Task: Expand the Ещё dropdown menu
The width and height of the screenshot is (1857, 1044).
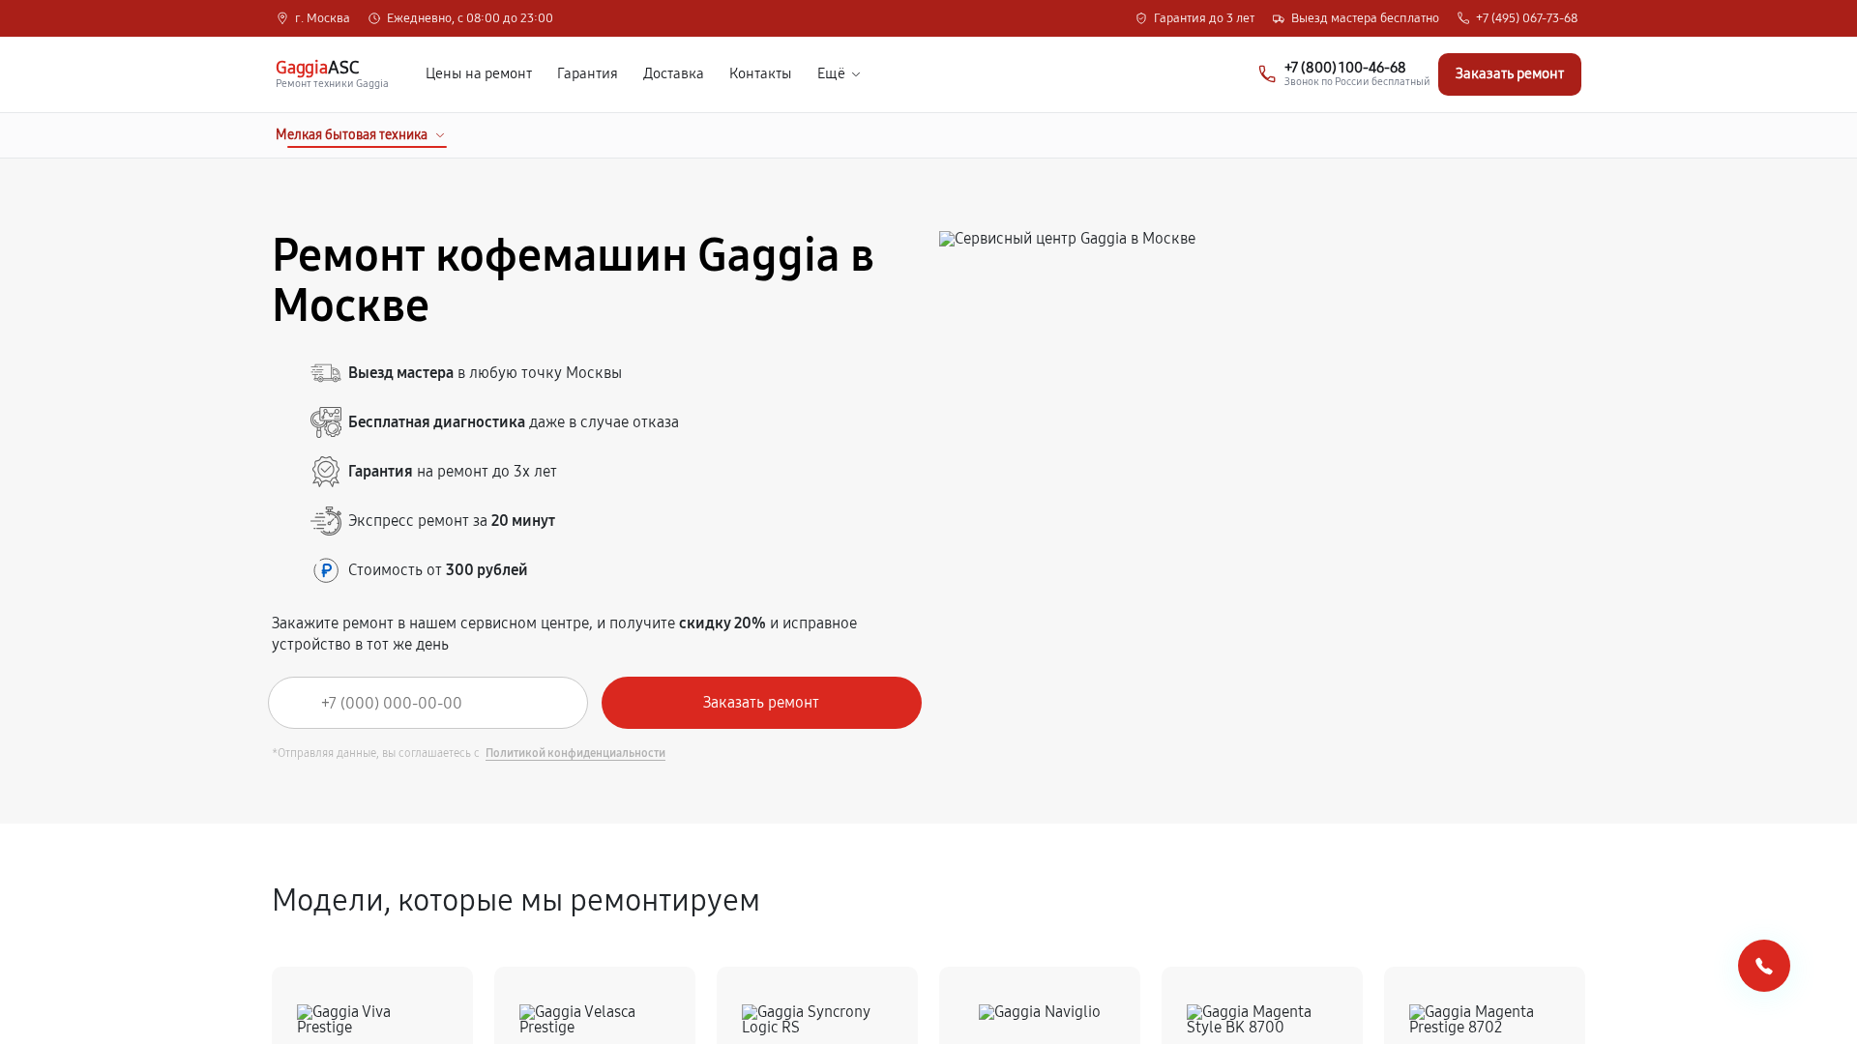Action: pos(839,73)
